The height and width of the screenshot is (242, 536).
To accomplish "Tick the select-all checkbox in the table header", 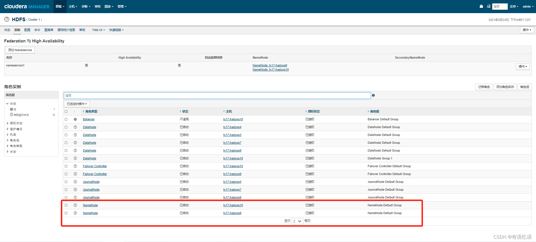I will click(66, 111).
